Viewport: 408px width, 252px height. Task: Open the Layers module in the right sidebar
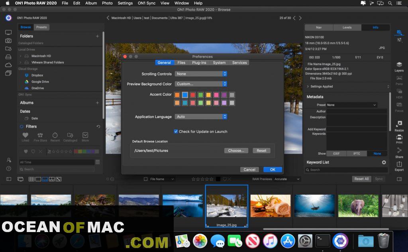pyautogui.click(x=399, y=67)
